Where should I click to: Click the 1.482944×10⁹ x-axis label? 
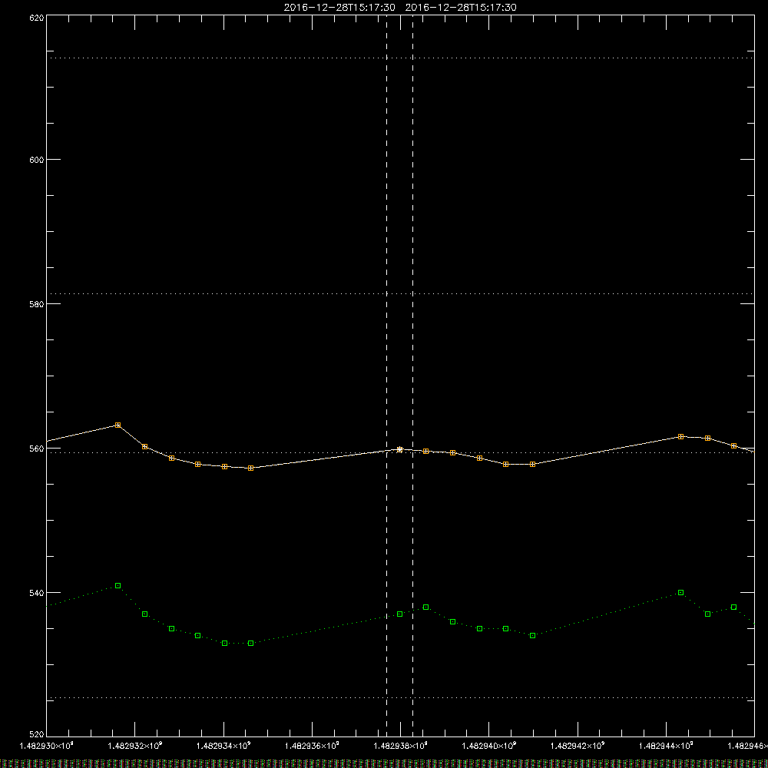tap(666, 746)
